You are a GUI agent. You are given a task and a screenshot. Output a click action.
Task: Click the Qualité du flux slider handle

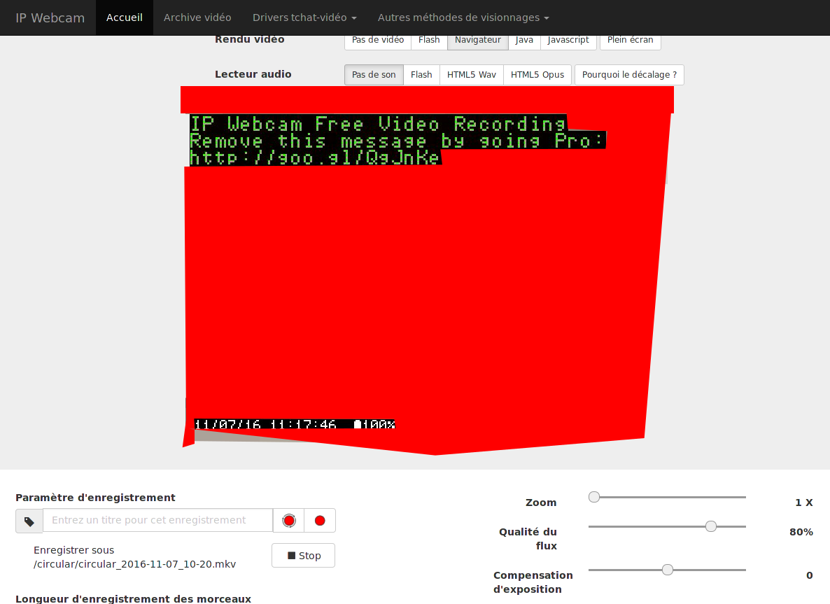coord(711,526)
